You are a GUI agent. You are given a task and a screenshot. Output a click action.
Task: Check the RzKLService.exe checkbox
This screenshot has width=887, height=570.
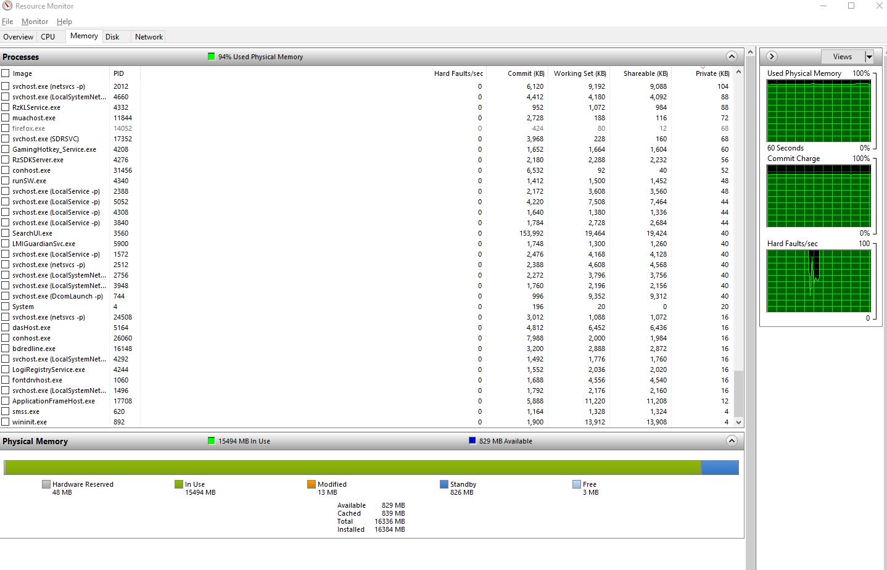pyautogui.click(x=6, y=107)
